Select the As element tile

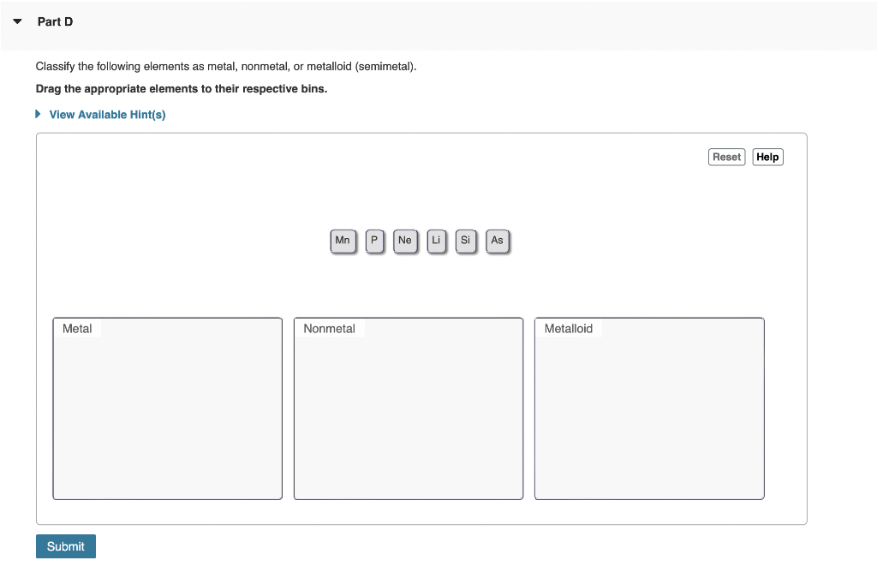[x=497, y=241]
